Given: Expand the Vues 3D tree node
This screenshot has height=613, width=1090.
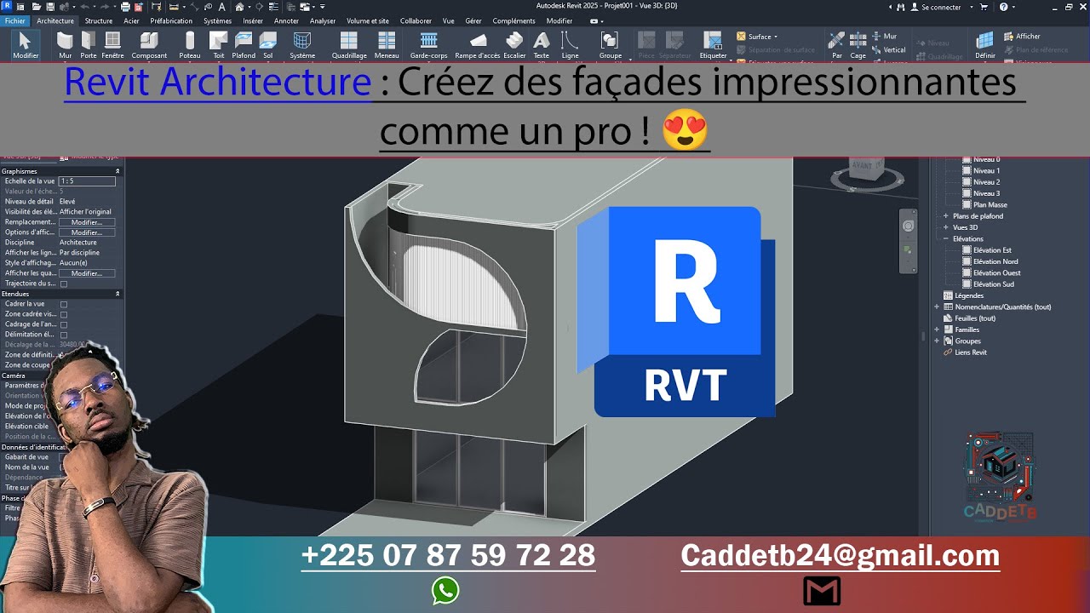Looking at the screenshot, I should 945,227.
